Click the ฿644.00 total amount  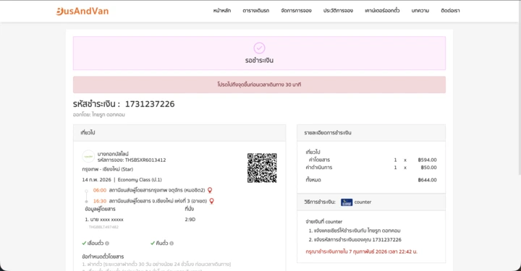pos(428,180)
